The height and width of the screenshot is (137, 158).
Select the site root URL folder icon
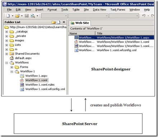[x=6, y=27]
